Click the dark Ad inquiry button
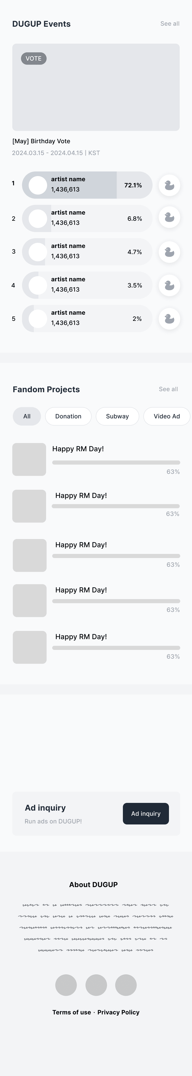The height and width of the screenshot is (1076, 192). 146,813
